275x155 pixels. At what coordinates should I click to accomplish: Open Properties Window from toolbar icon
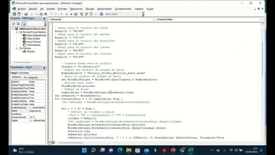[x=86, y=14]
